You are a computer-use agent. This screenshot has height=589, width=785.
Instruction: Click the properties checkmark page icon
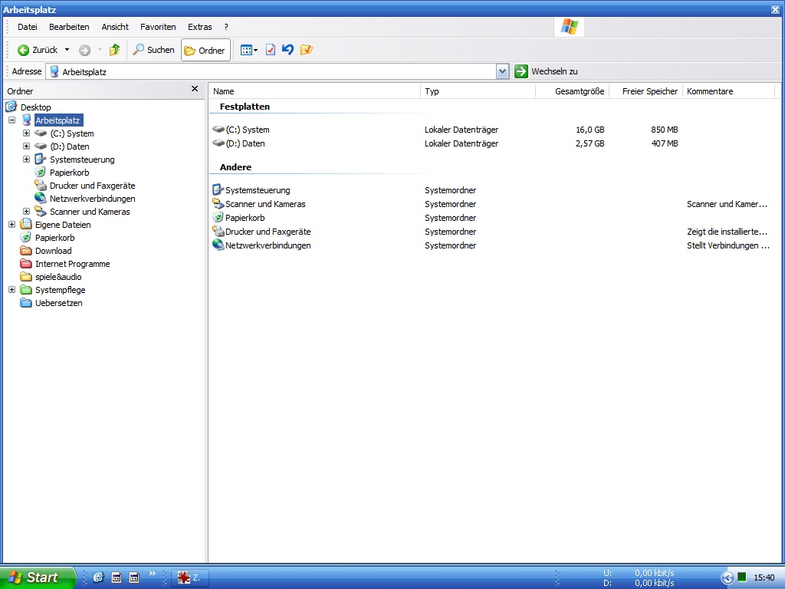click(271, 50)
